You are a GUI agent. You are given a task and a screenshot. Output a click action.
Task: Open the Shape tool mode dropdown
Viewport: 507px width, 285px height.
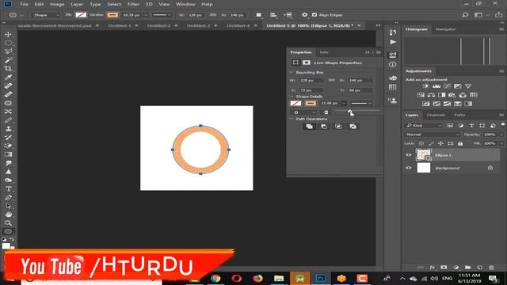46,15
